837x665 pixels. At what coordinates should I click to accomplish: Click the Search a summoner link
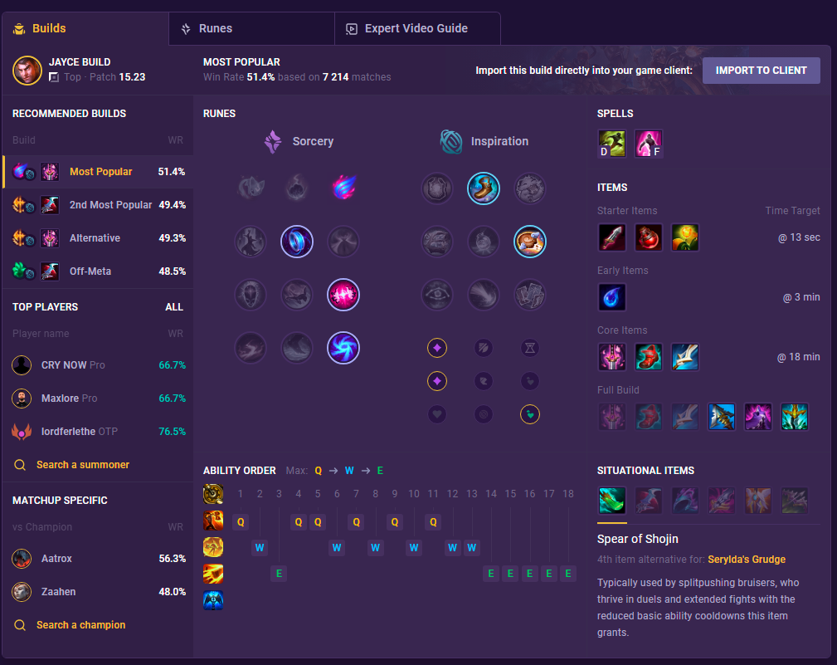[83, 465]
